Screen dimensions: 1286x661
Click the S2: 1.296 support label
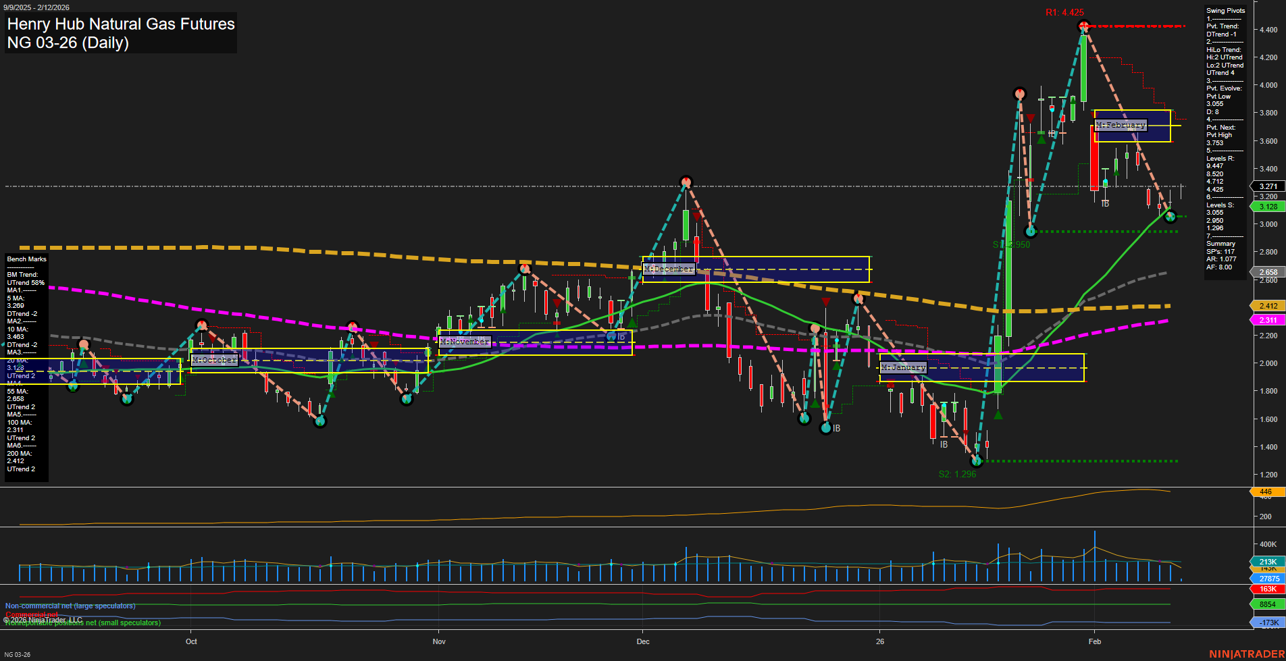957,474
